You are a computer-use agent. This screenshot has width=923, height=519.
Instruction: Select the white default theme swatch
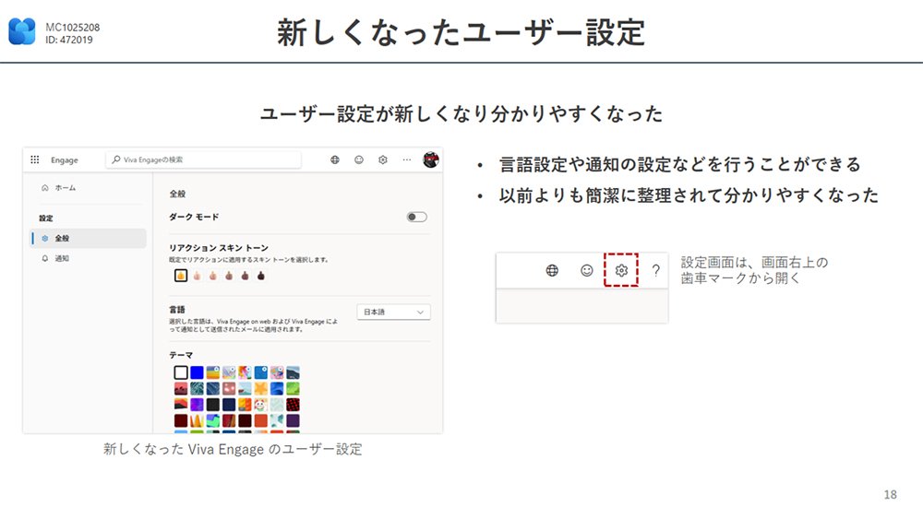click(x=181, y=372)
